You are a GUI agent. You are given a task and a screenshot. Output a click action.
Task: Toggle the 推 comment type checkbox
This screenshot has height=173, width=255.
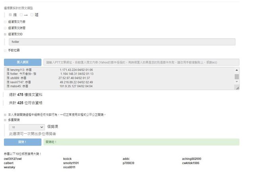10,15
